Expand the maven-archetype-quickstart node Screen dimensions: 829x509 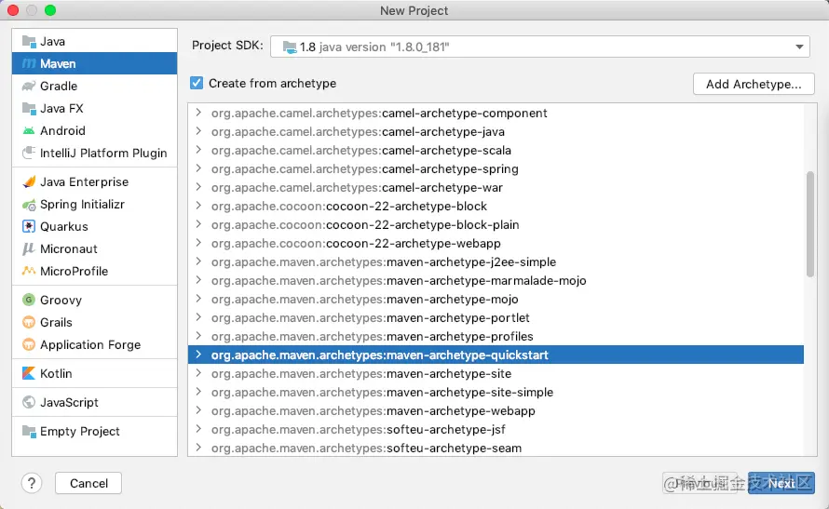point(198,355)
